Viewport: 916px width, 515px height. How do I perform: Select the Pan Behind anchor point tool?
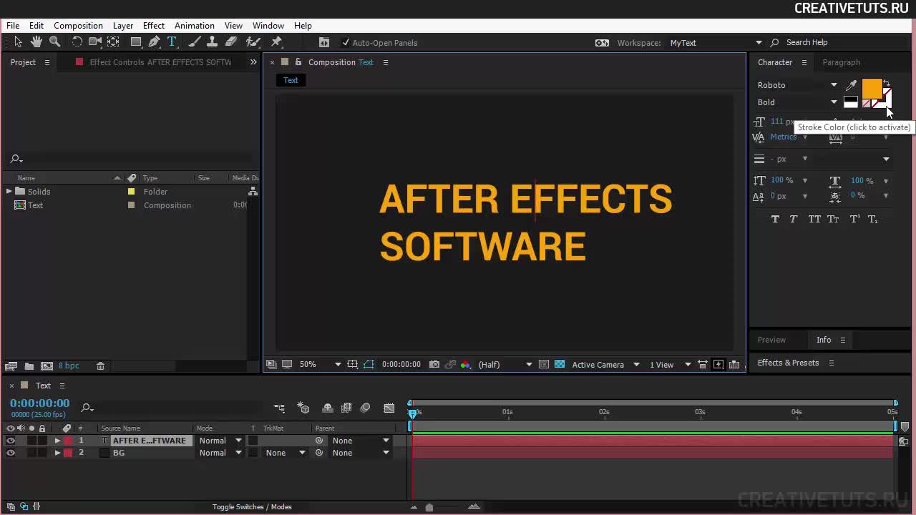pos(113,42)
